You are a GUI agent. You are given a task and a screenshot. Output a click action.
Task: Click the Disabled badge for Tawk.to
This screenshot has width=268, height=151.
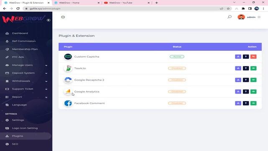(177, 68)
